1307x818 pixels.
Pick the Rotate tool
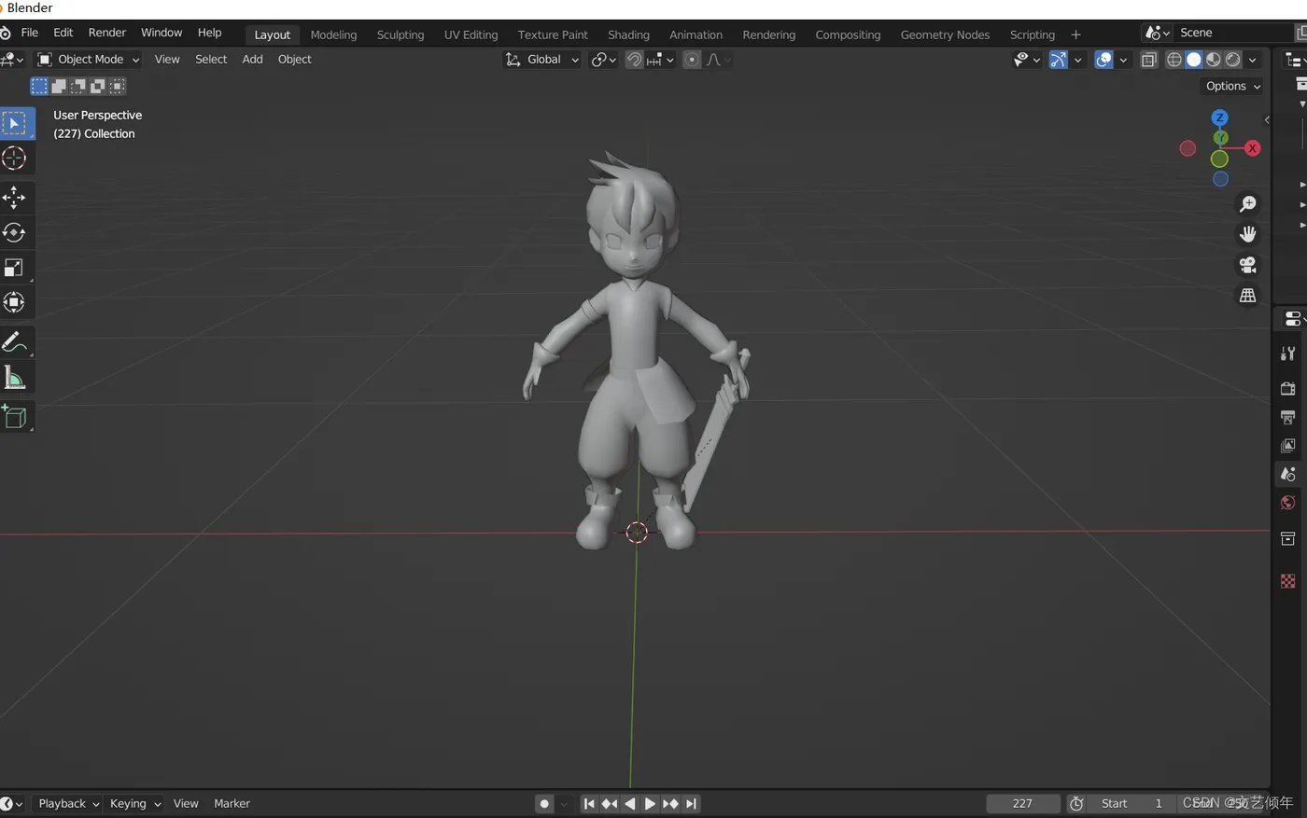click(x=14, y=232)
